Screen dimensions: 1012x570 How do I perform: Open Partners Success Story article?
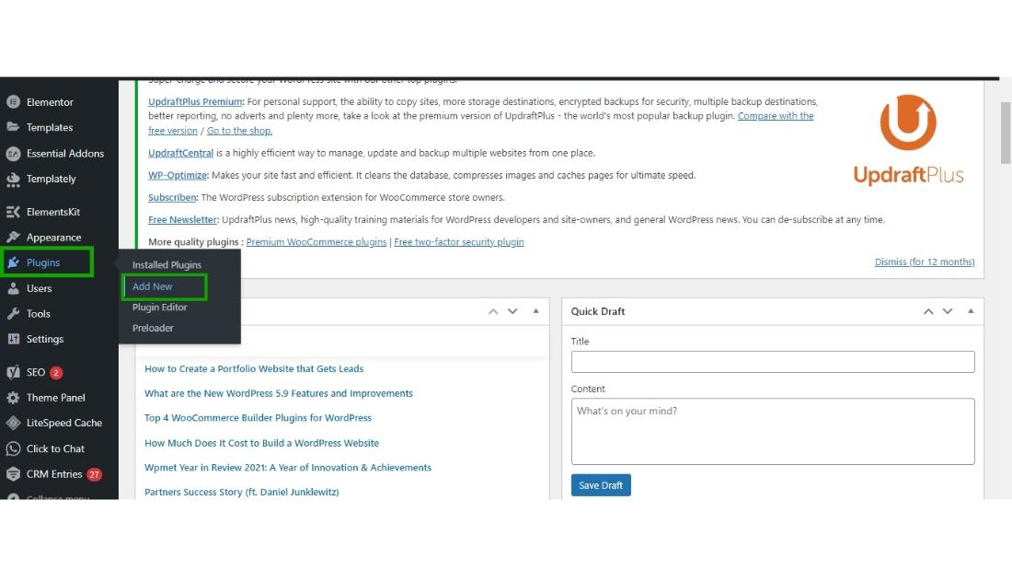(241, 492)
